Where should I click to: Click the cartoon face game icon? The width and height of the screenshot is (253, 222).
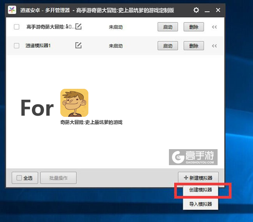click(74, 103)
